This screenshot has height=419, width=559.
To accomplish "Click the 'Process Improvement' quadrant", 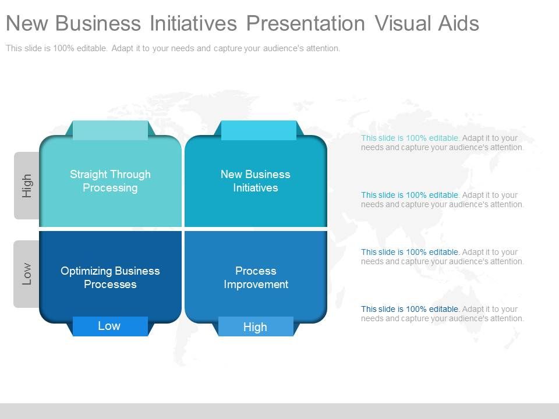I will (x=256, y=277).
